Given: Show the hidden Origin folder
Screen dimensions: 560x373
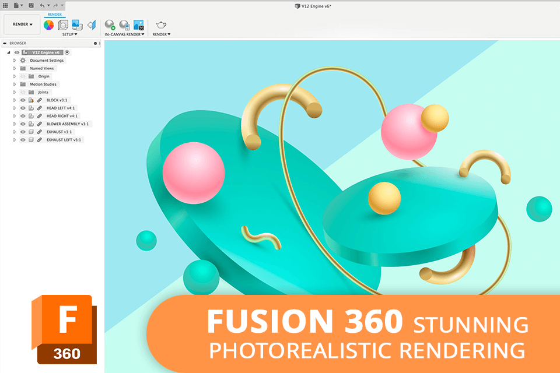Looking at the screenshot, I should point(23,76).
